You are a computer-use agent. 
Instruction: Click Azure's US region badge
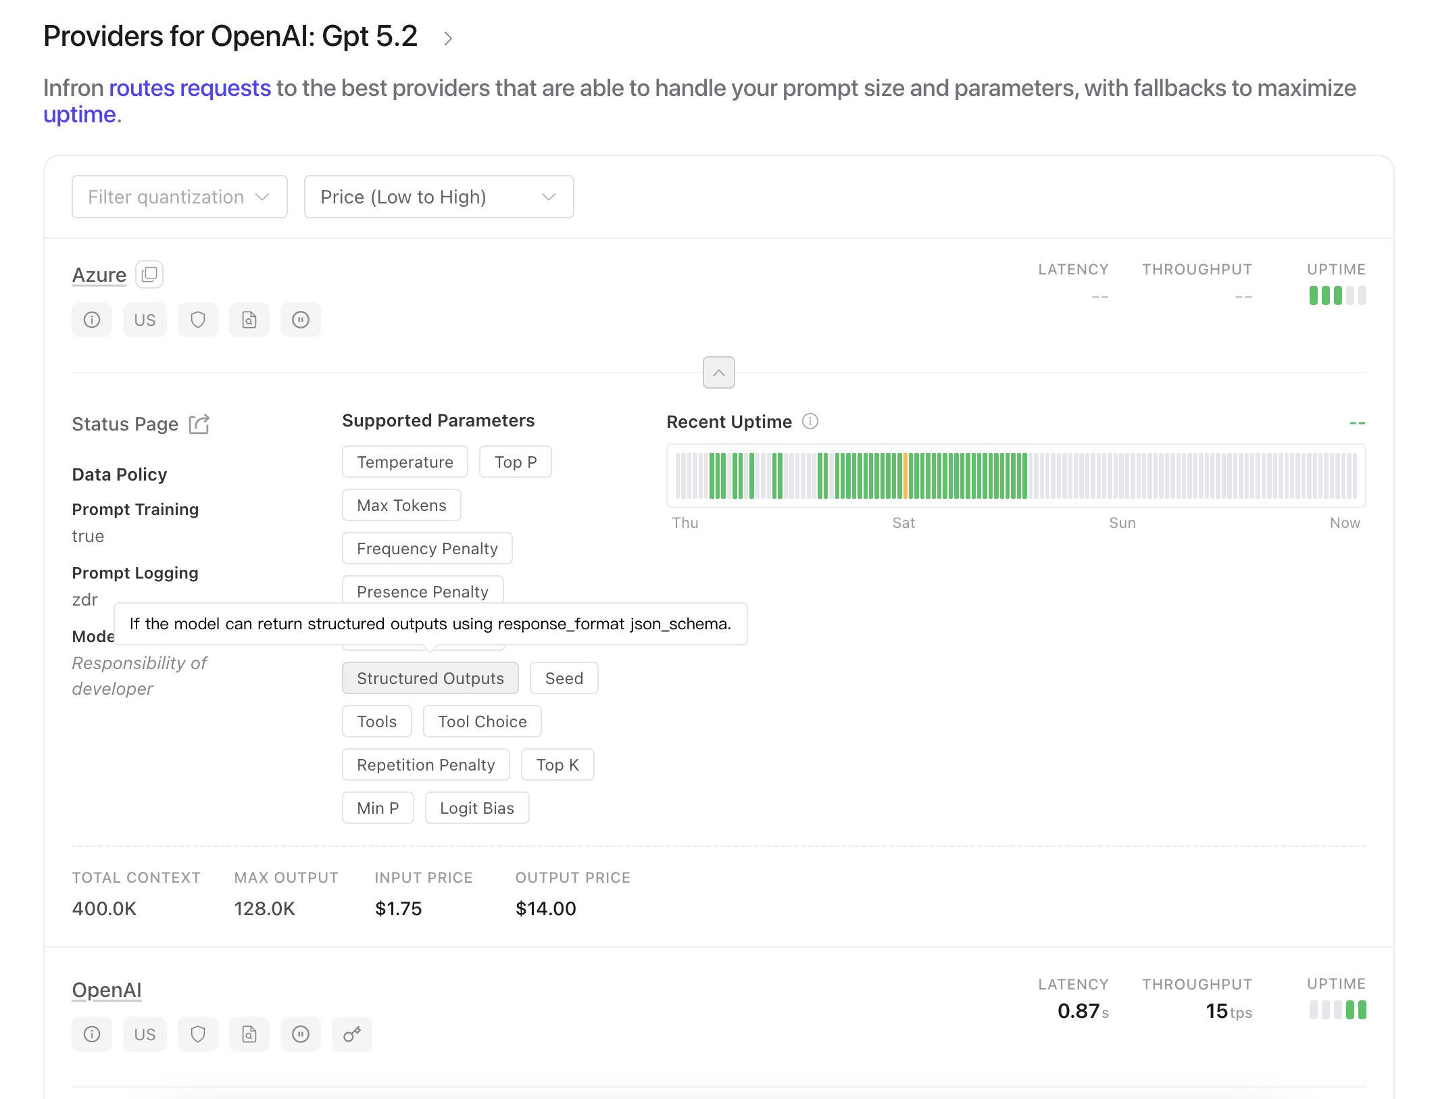[x=145, y=320]
